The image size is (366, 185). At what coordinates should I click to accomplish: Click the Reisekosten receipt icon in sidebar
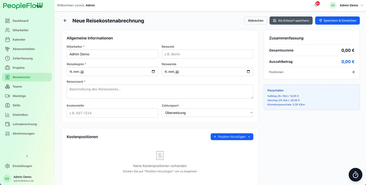pyautogui.click(x=7, y=77)
